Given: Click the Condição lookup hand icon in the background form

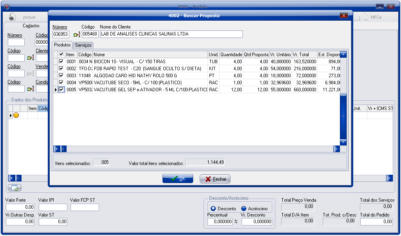Looking at the screenshot, I should point(30,89).
